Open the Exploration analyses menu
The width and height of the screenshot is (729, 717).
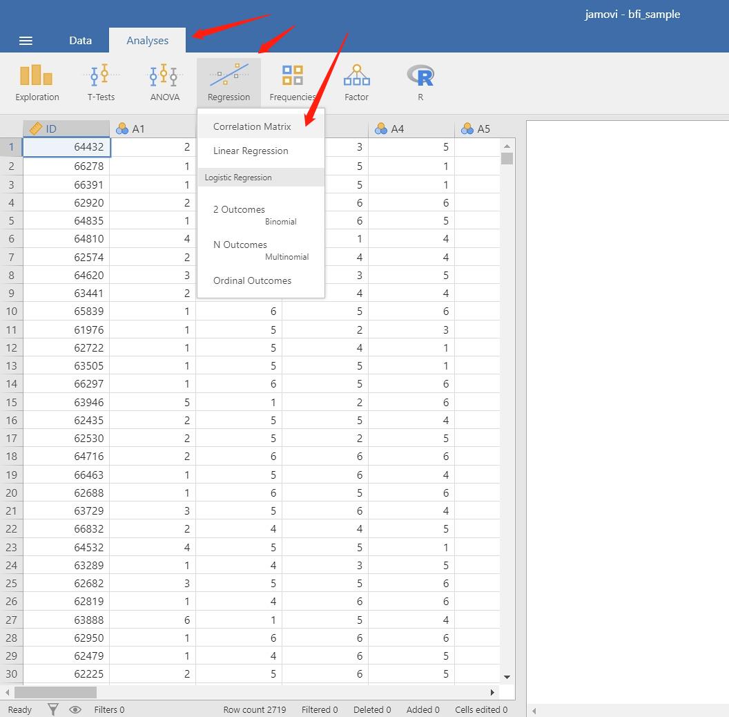(37, 84)
